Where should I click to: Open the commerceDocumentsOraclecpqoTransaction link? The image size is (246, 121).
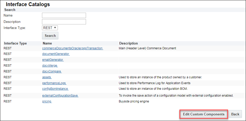[x=72, y=48]
